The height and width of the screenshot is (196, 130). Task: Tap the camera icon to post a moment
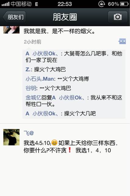tap(118, 17)
